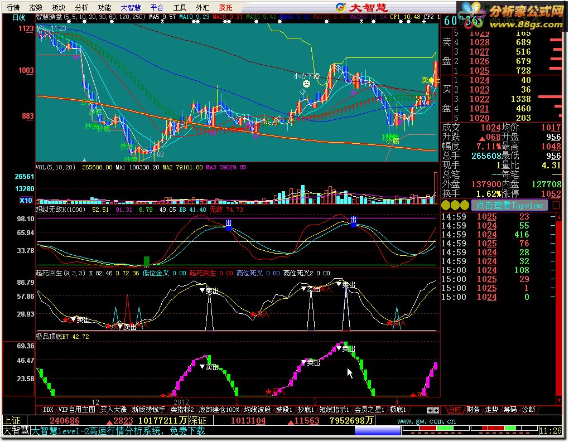Switch to the 财务 panel tab
The image size is (569, 442).
coord(473,410)
